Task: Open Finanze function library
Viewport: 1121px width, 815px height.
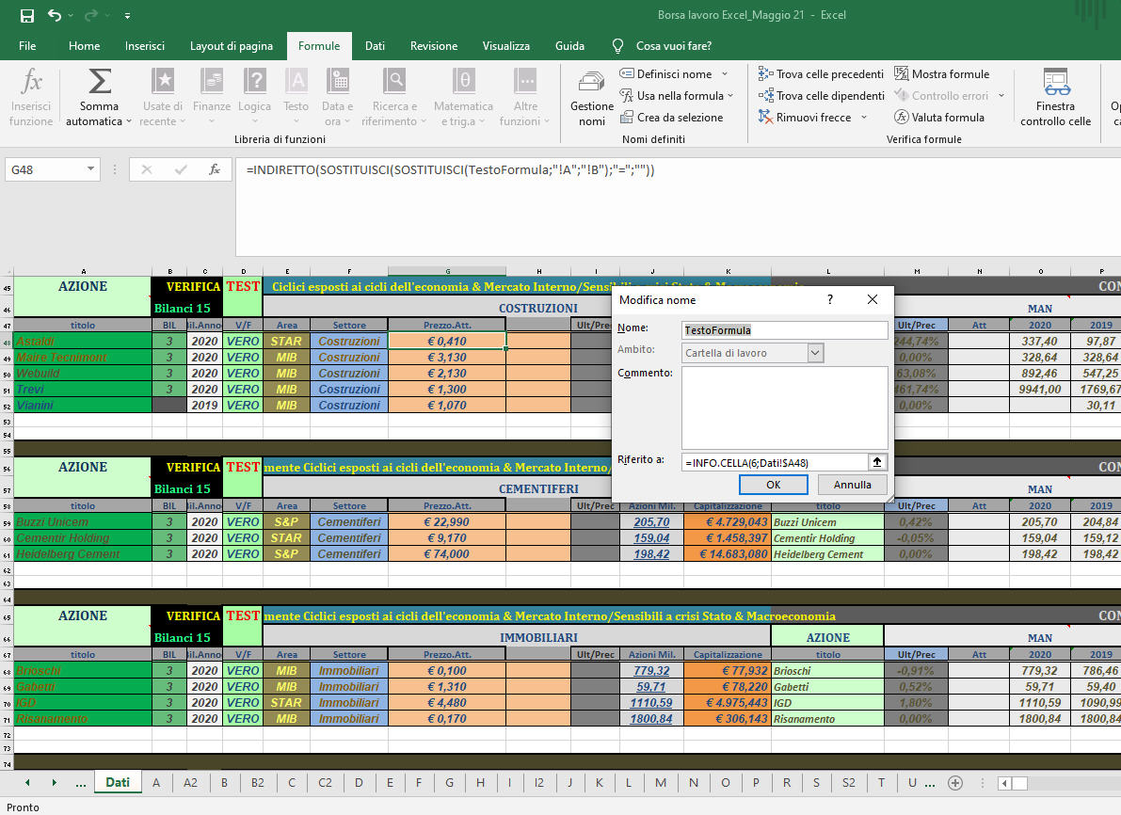Action: pyautogui.click(x=212, y=98)
